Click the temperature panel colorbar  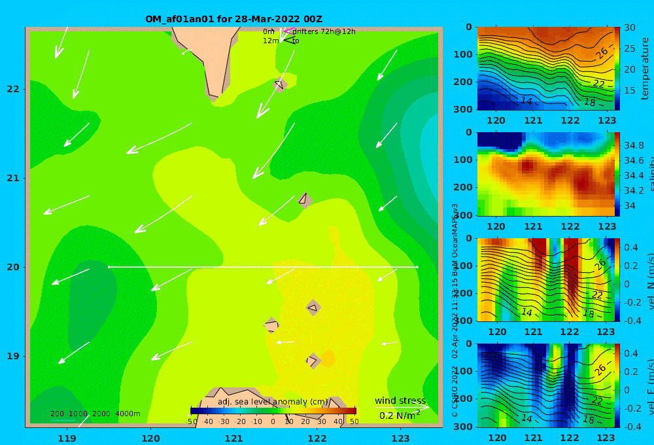pos(617,69)
